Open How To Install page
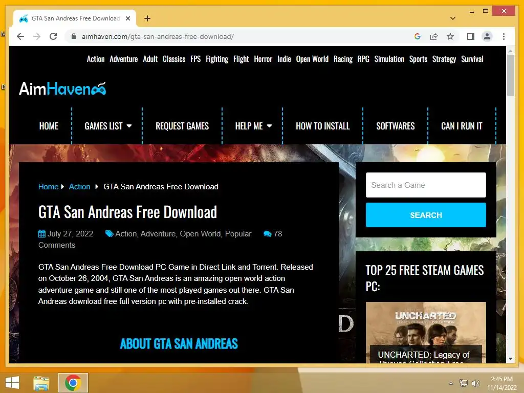 point(323,126)
